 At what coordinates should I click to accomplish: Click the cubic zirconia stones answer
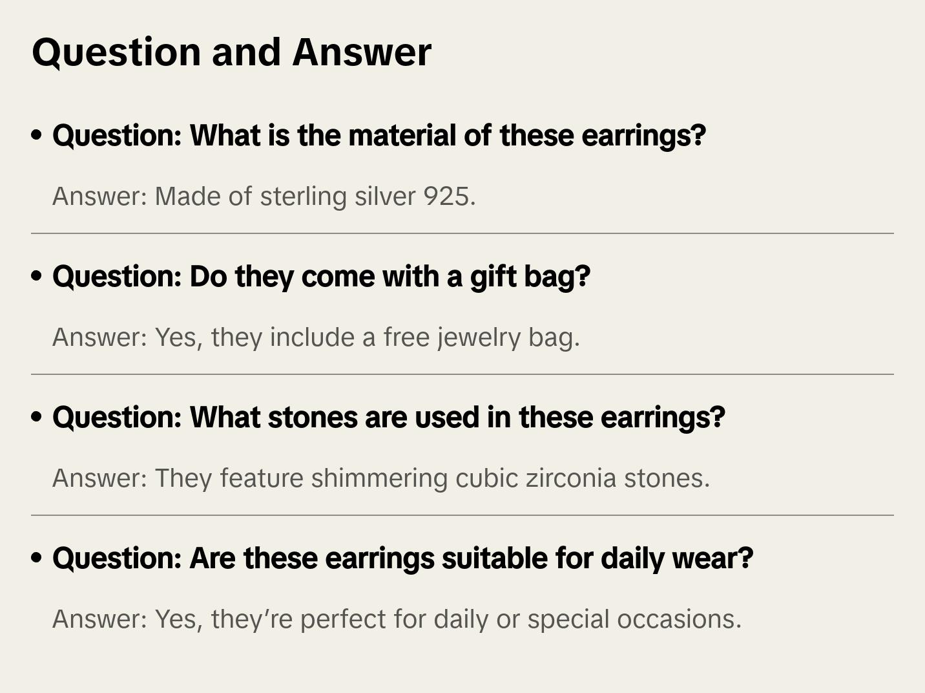tap(380, 478)
